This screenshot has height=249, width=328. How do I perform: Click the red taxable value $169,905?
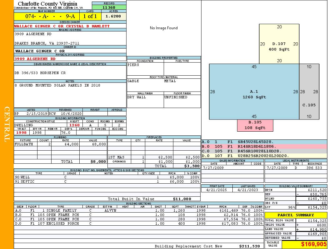tap(305, 245)
